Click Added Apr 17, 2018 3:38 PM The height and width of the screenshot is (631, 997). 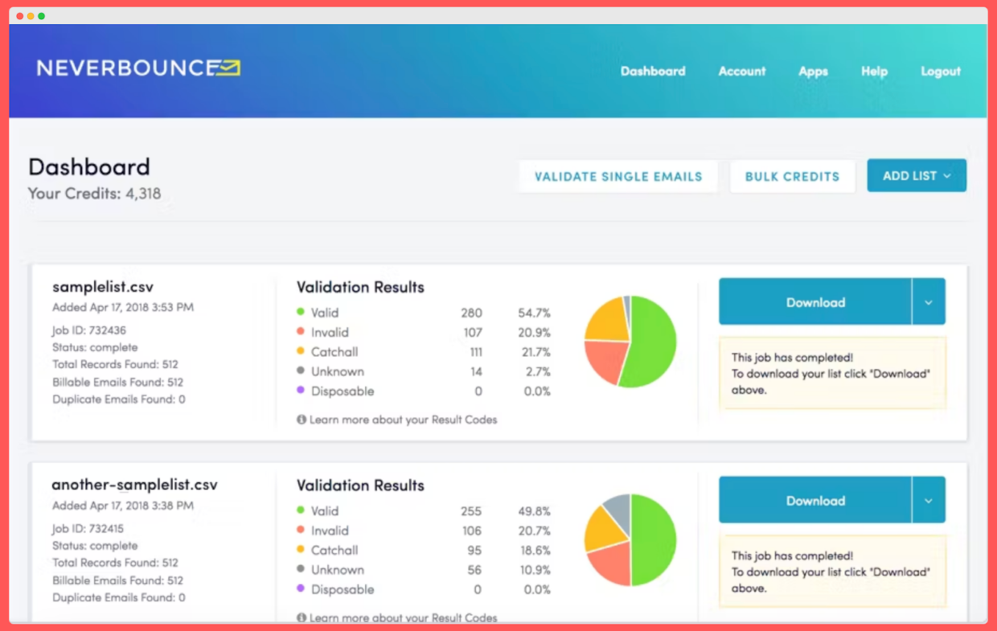click(123, 506)
